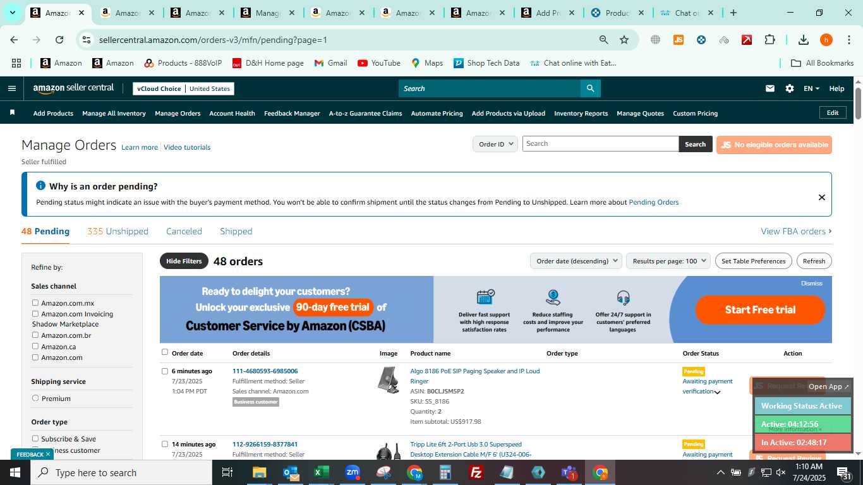Screen dimensions: 863x485
Task: Open Account Health in the menu bar
Action: coord(232,113)
